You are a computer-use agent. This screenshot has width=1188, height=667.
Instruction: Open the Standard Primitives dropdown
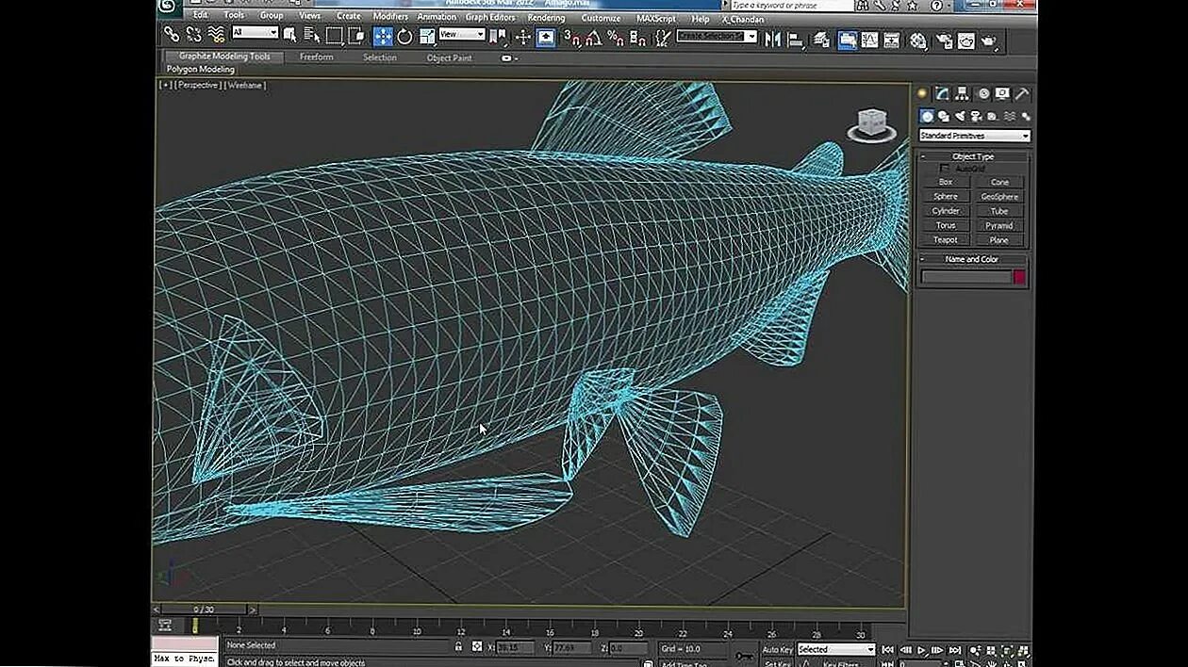click(975, 136)
